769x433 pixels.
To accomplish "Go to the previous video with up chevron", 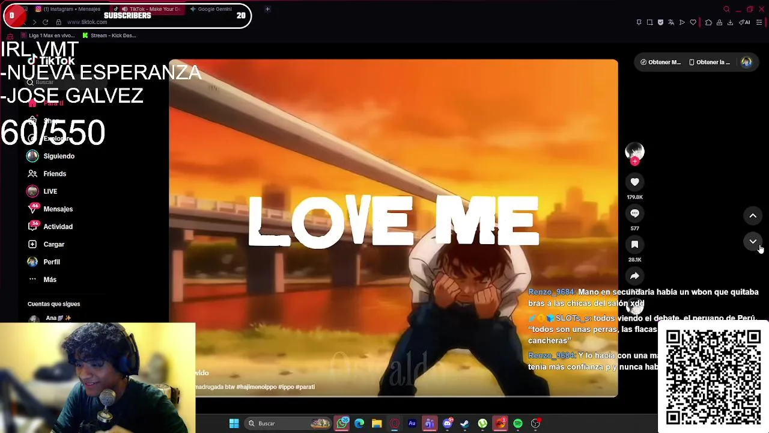I will 753,215.
